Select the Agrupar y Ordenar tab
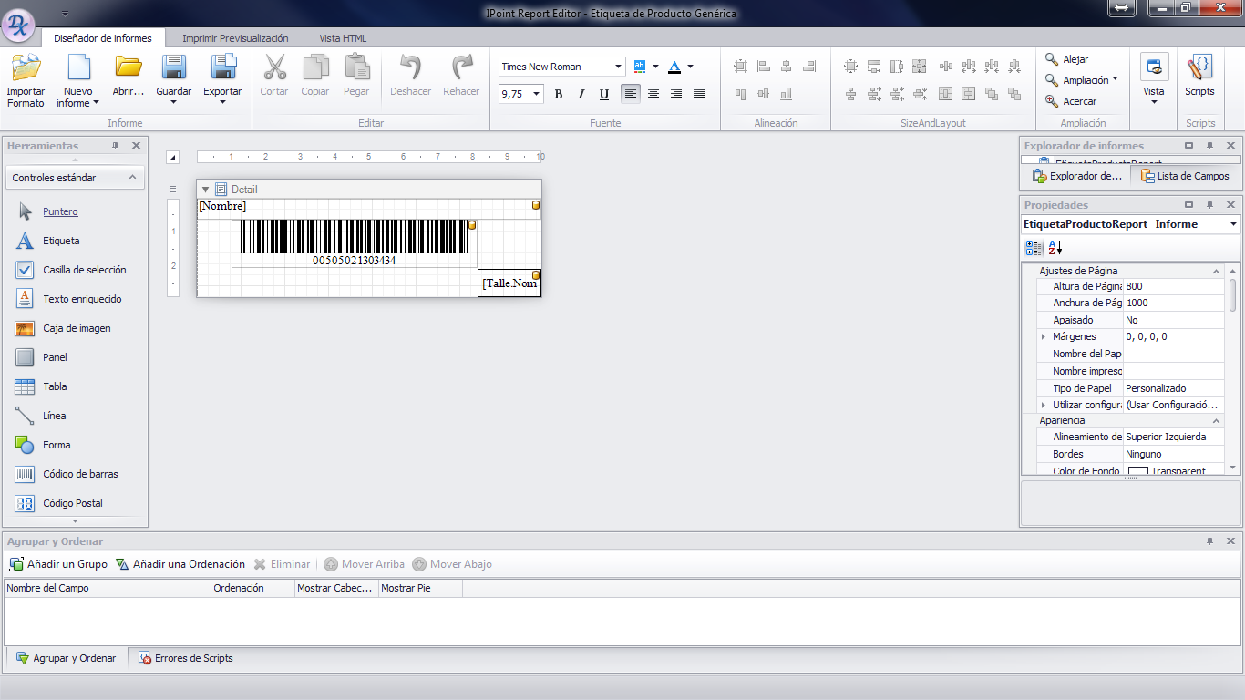1245x700 pixels. tap(67, 658)
